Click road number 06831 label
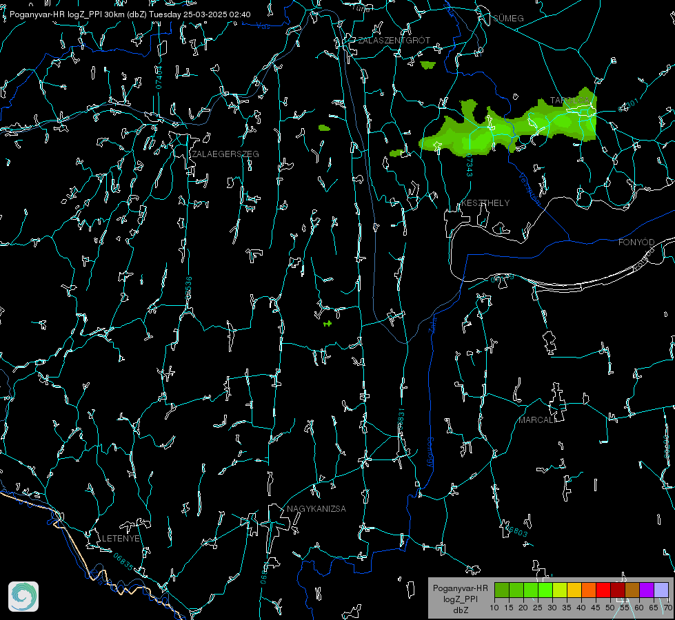675x620 pixels. click(x=401, y=420)
